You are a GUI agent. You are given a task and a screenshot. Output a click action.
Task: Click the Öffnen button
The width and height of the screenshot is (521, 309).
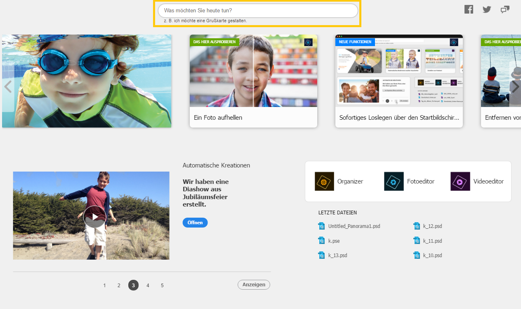(195, 223)
